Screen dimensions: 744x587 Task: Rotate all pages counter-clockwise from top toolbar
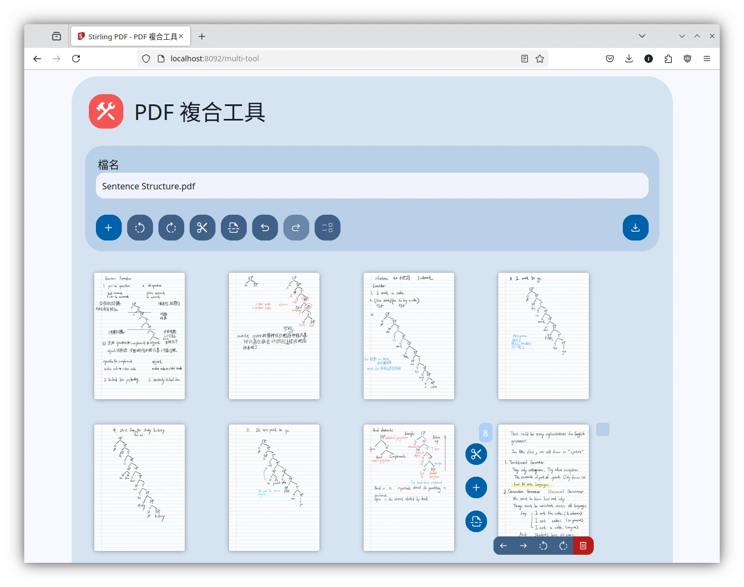[x=140, y=228]
